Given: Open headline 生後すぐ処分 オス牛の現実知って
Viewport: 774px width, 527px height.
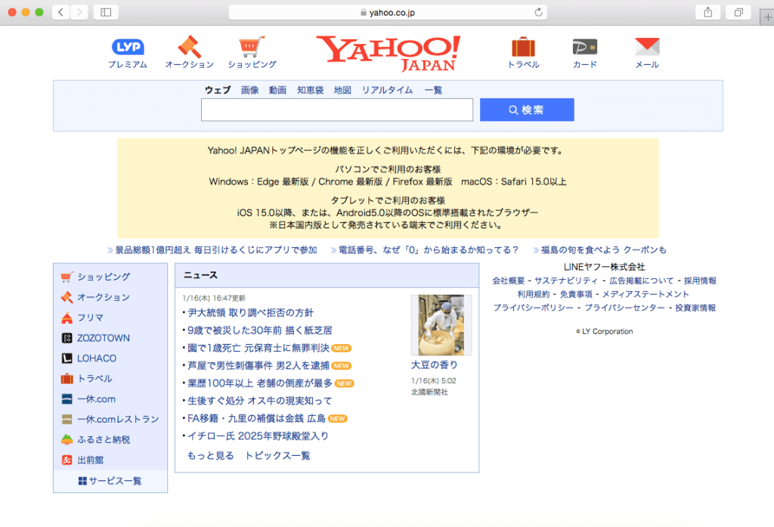Looking at the screenshot, I should [260, 401].
